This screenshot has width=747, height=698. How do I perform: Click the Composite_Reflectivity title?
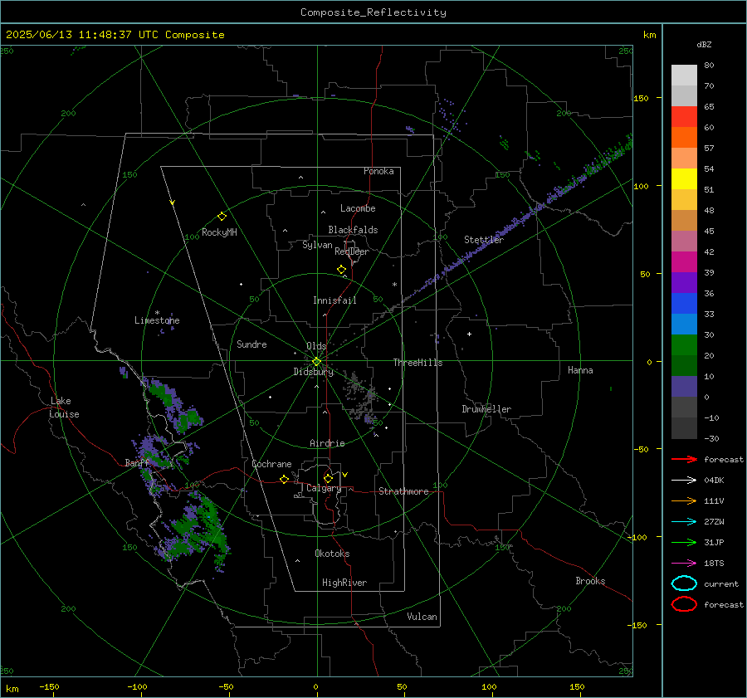pos(373,12)
